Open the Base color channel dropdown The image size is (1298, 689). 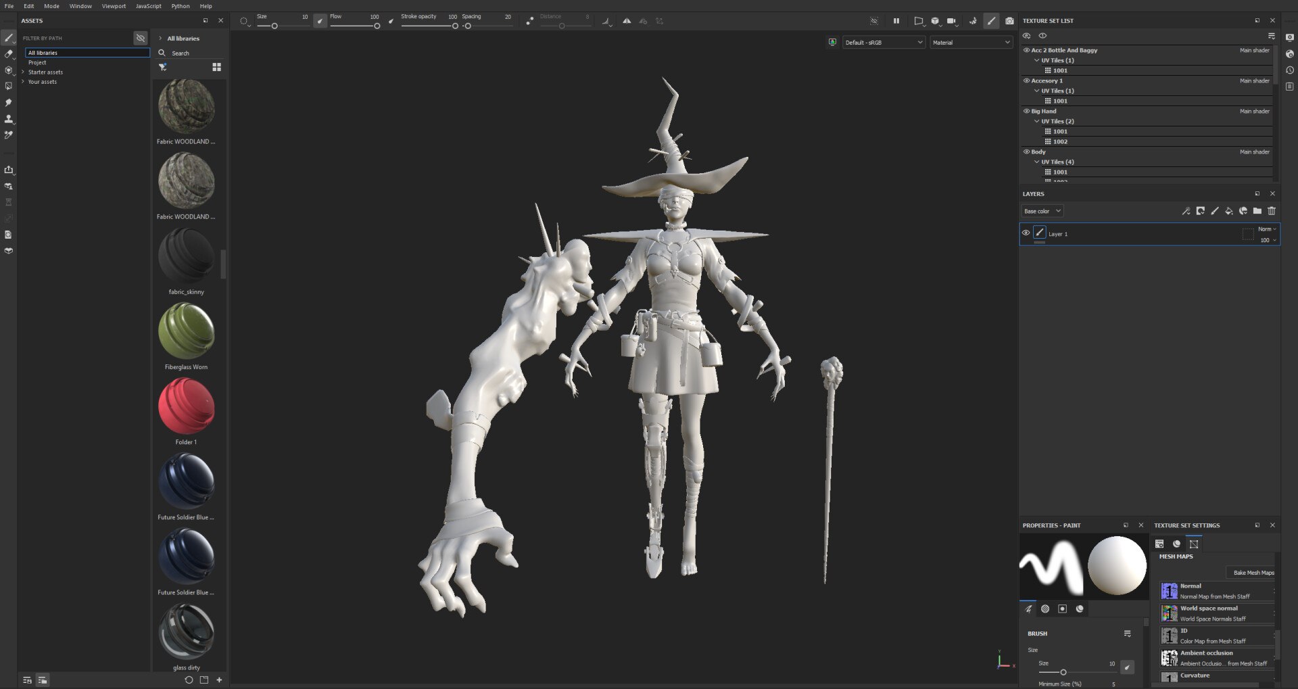(1042, 212)
